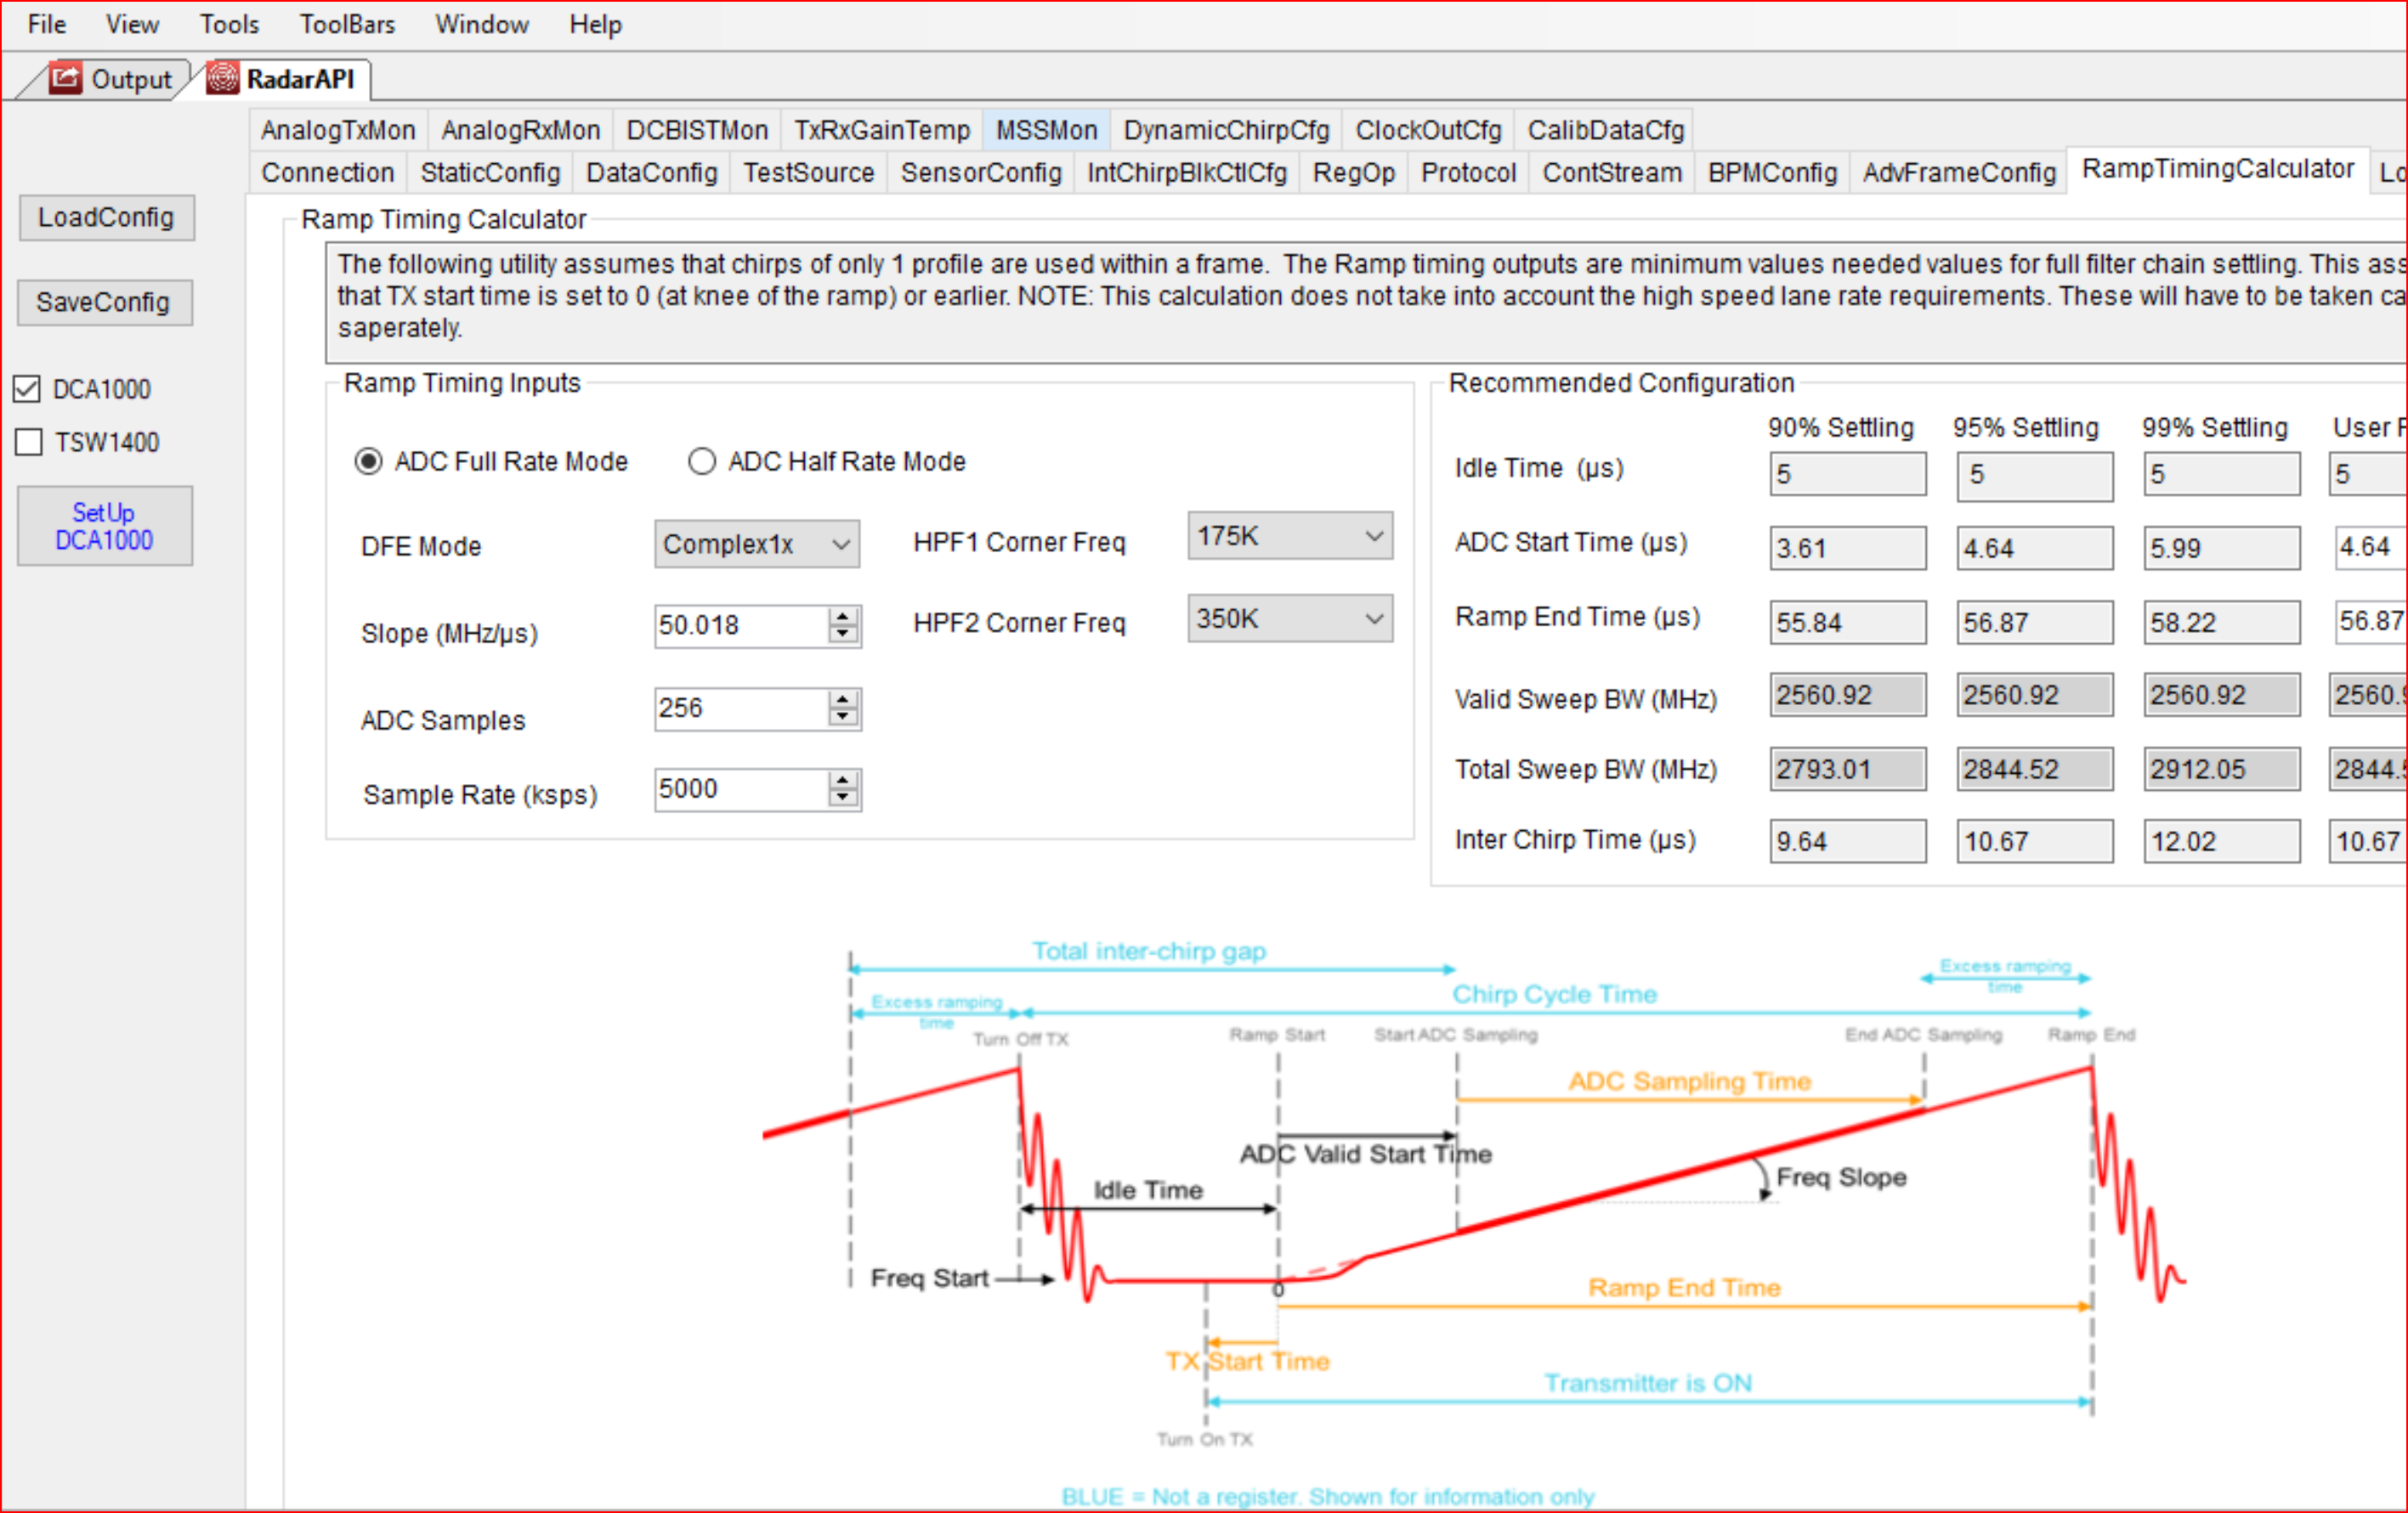The image size is (2408, 1513).
Task: Click the 90% Settling Idle Time field
Action: pyautogui.click(x=1847, y=474)
